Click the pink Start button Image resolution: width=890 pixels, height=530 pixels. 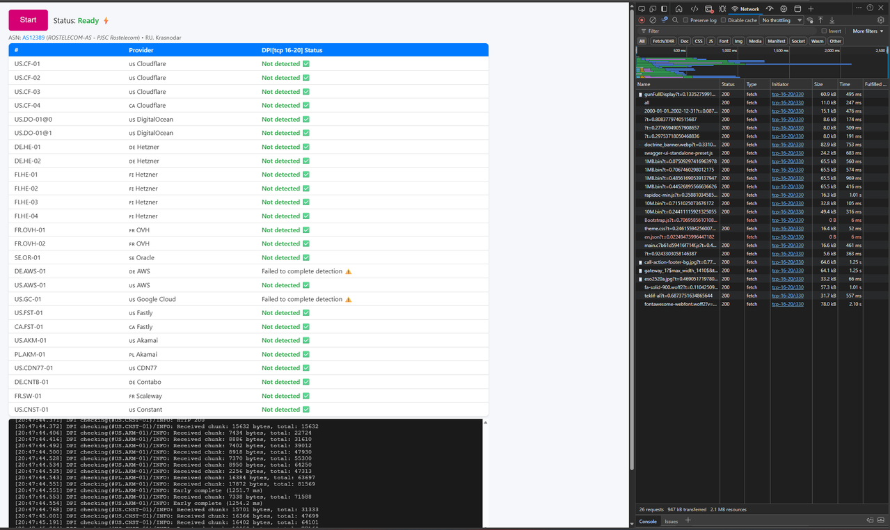[28, 20]
